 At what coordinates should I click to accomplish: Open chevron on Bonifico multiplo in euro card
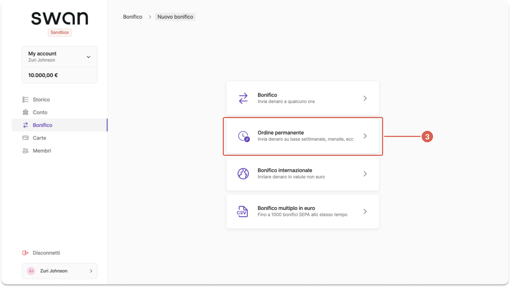pos(365,211)
